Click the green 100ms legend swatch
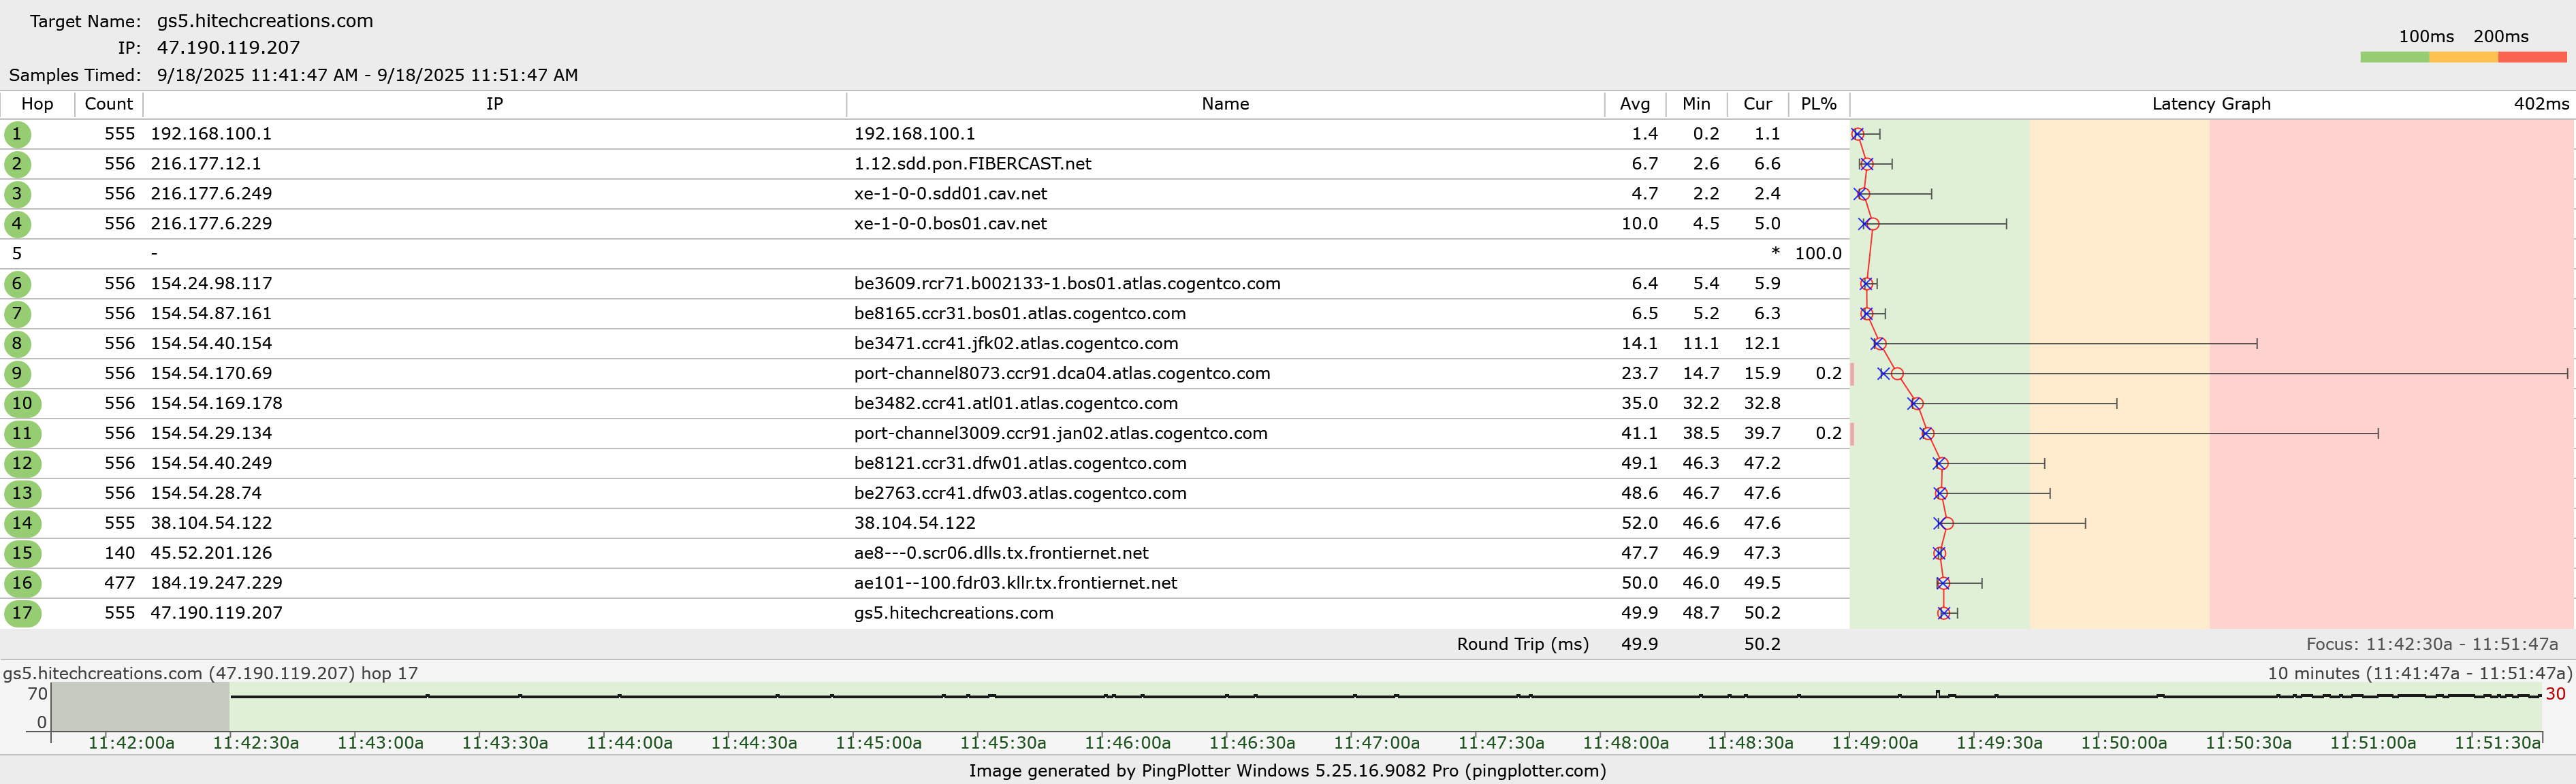 pos(2394,57)
